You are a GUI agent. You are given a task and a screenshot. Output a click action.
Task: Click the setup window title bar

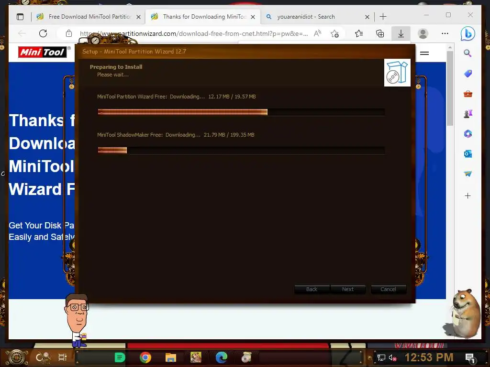pyautogui.click(x=245, y=52)
